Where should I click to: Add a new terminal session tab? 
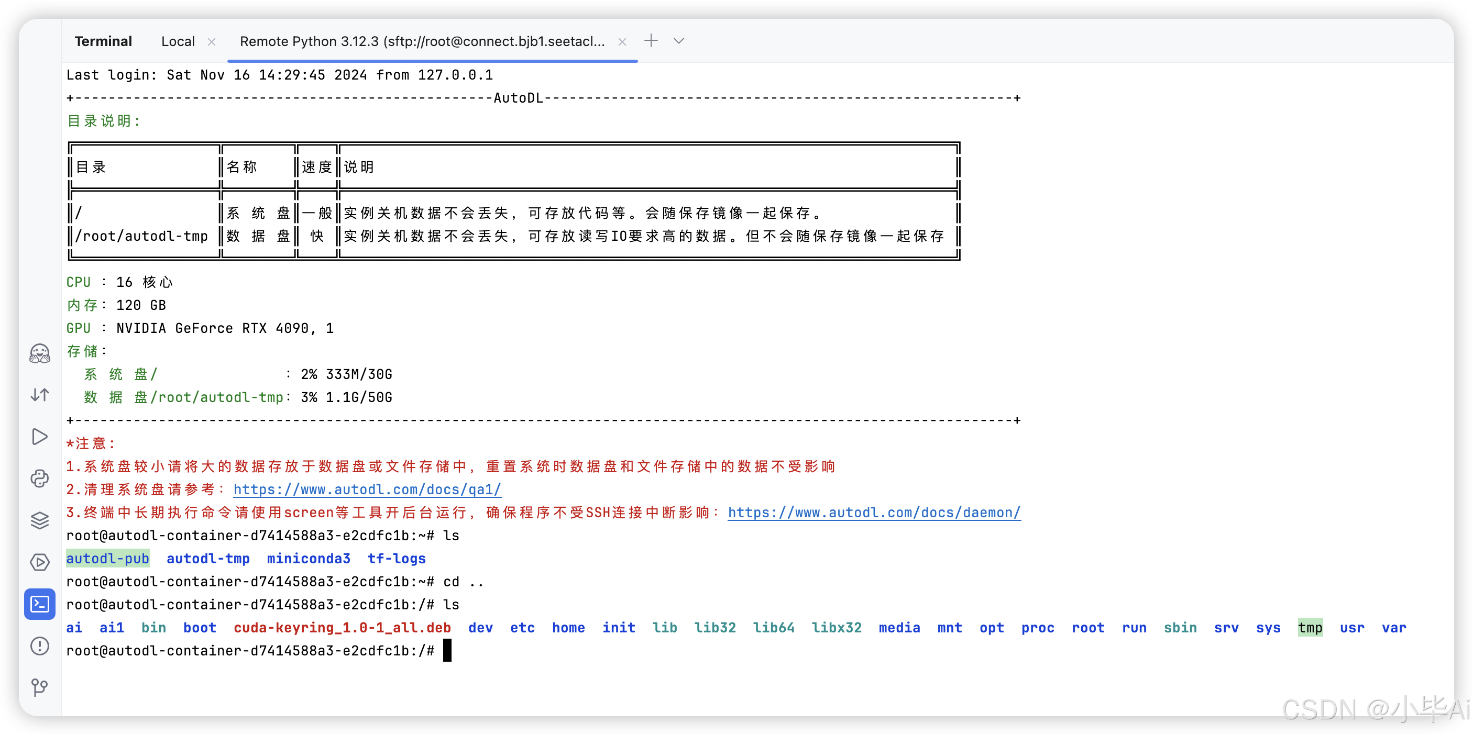pos(651,41)
